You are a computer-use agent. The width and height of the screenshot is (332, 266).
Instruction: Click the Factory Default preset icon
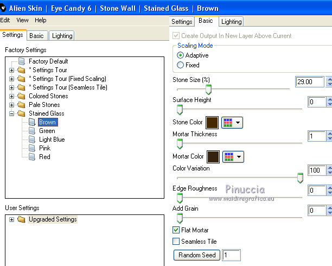click(x=22, y=61)
